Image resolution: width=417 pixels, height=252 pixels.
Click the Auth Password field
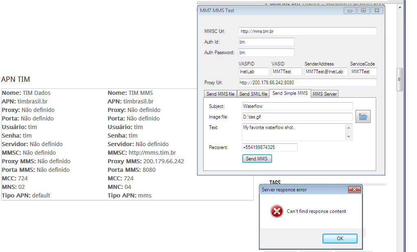(x=266, y=53)
